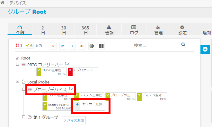Switch to tree map grid view icon
The width and height of the screenshot is (212, 127).
[101, 46]
